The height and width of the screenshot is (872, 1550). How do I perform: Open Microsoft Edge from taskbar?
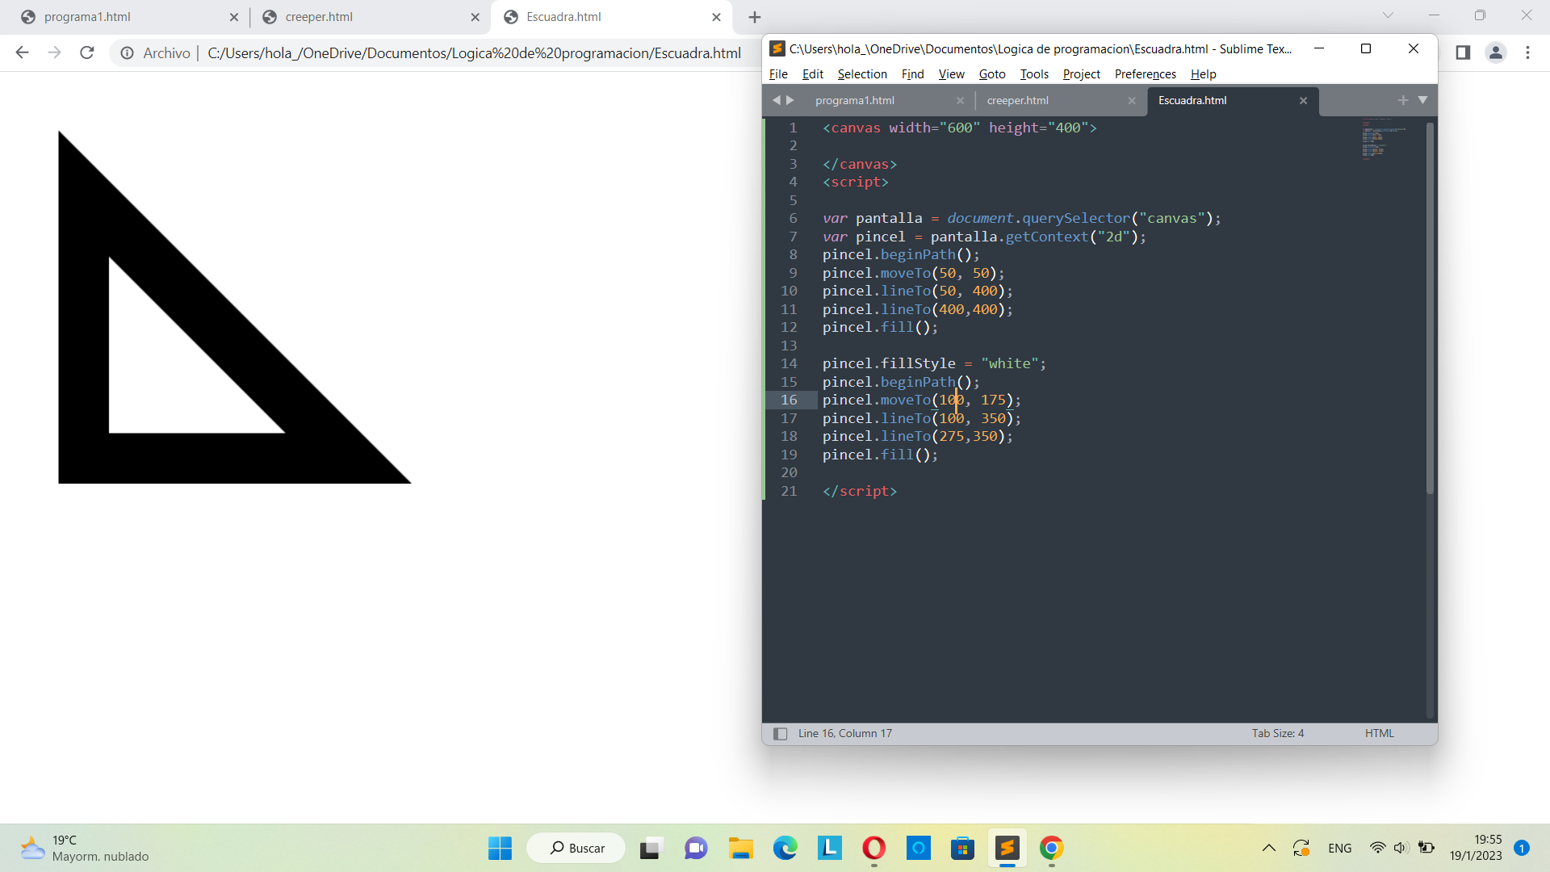785,848
